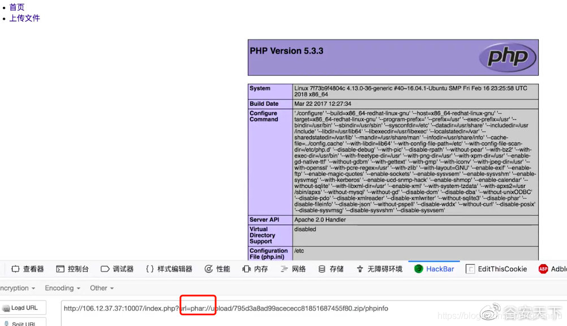Click the Configure Command row label
This screenshot has height=326, width=567.
[264, 116]
